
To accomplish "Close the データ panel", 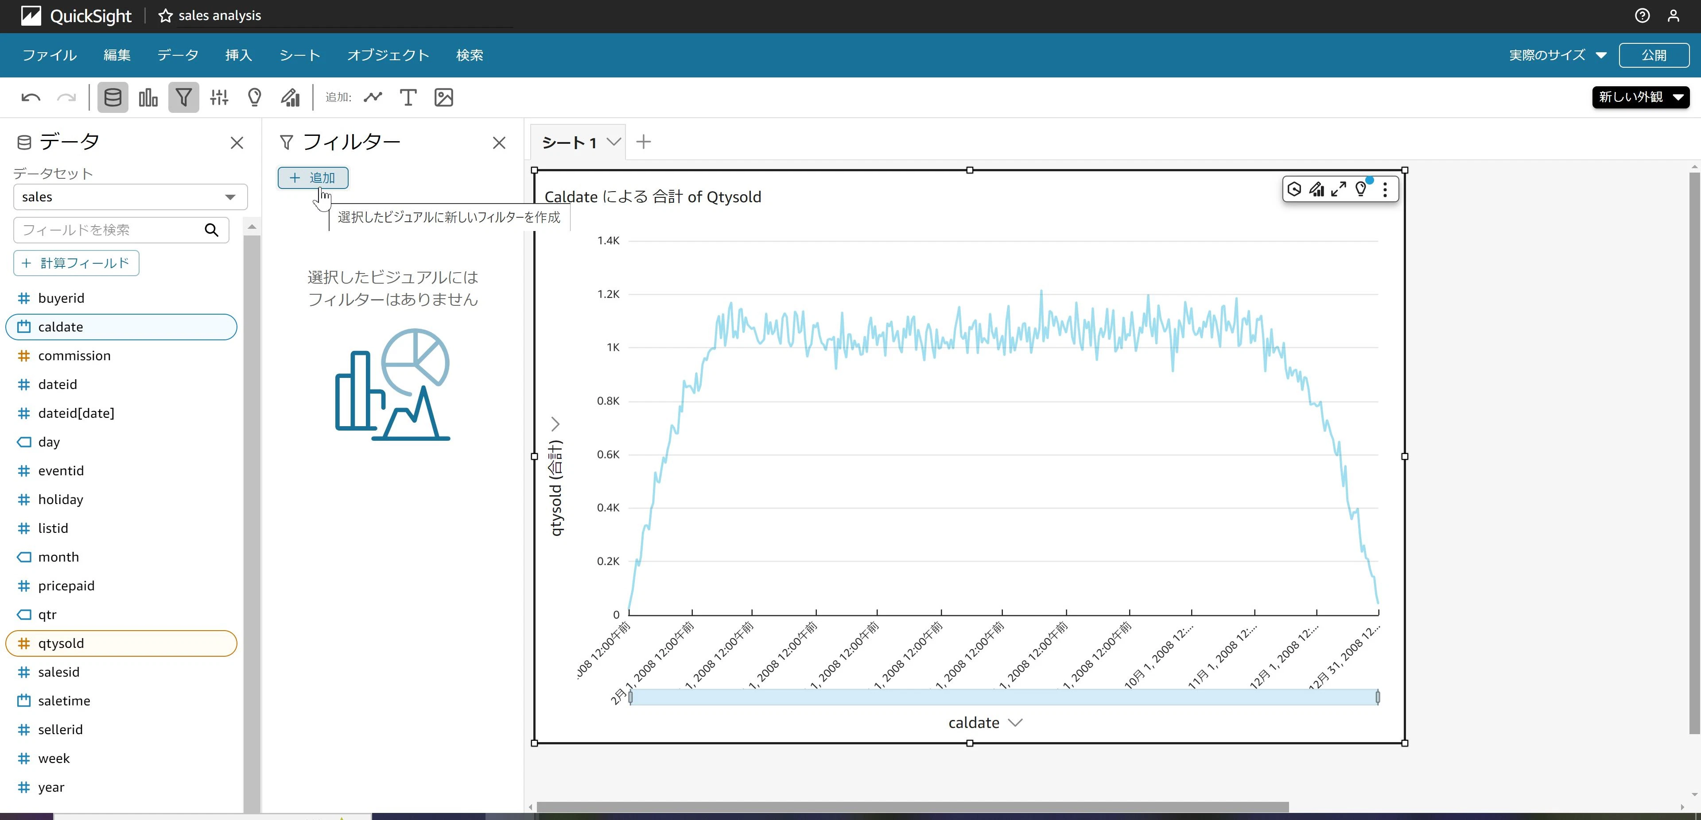I will 237,143.
